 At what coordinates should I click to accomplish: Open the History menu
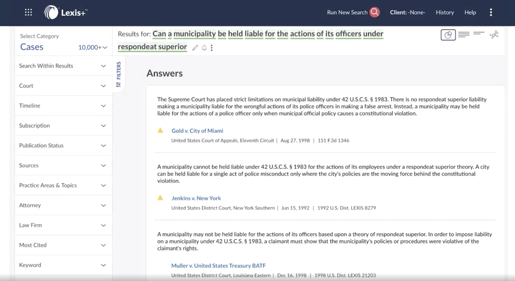tap(445, 12)
